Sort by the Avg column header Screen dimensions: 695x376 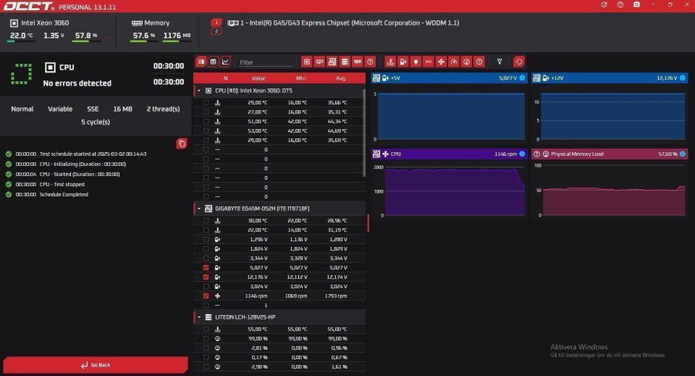tap(341, 78)
